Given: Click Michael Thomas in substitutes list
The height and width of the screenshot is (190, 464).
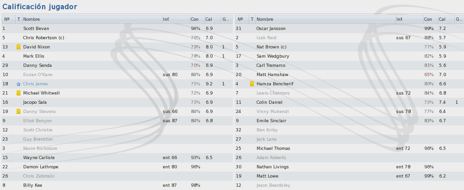Looking at the screenshot, I should pos(273,148).
